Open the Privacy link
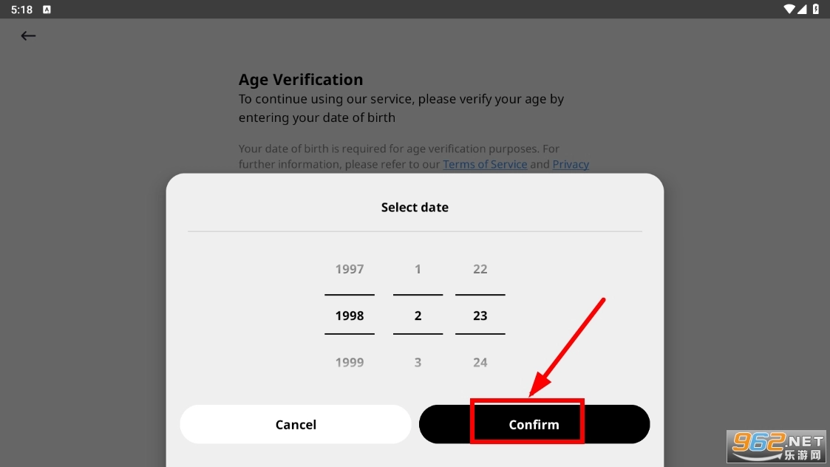The image size is (830, 467). (571, 164)
